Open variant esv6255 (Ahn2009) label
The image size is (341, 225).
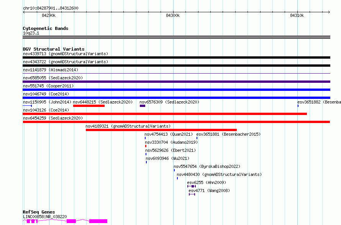tap(207, 182)
